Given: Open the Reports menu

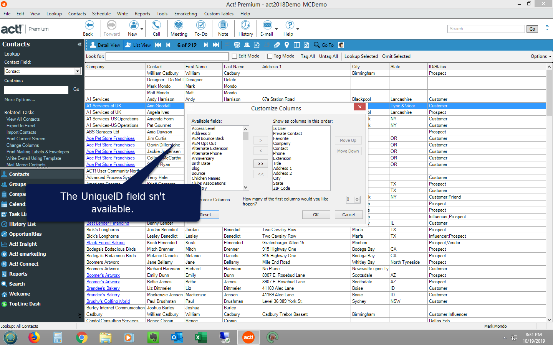Looking at the screenshot, I should [142, 14].
